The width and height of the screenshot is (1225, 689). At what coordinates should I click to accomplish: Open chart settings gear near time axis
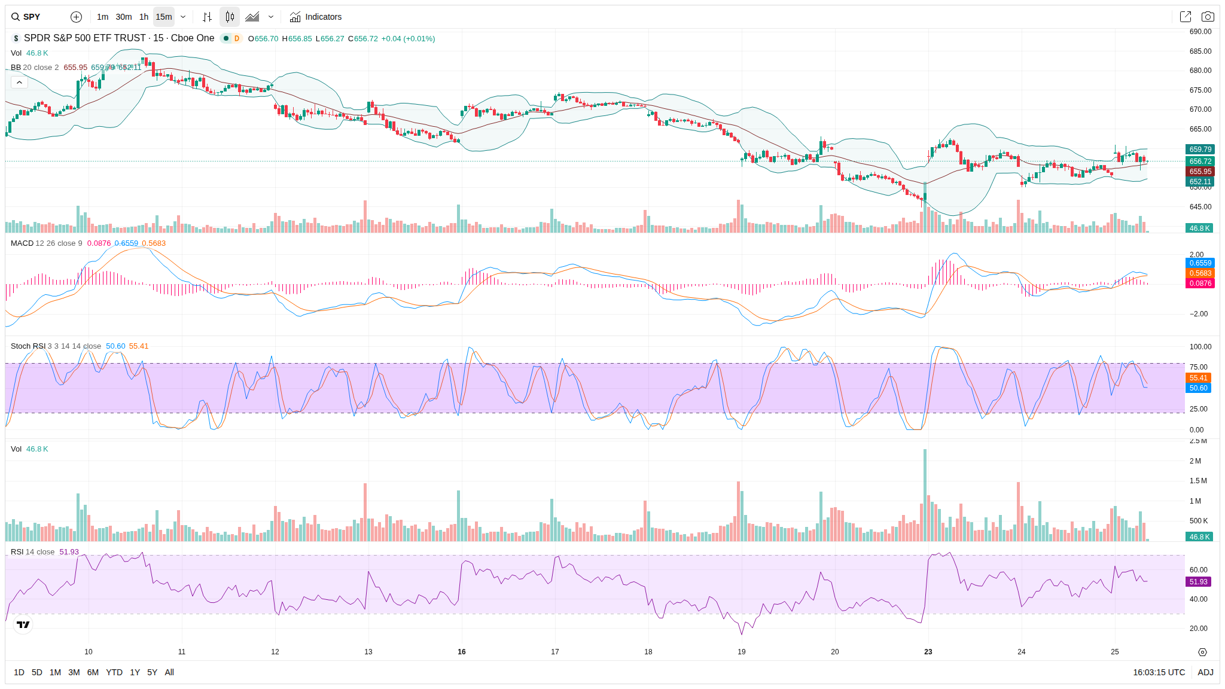(x=1202, y=652)
